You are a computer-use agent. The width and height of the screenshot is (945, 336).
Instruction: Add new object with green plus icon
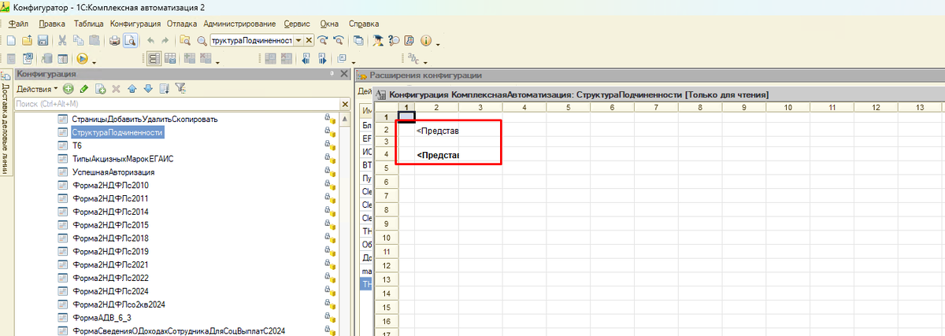click(x=69, y=88)
